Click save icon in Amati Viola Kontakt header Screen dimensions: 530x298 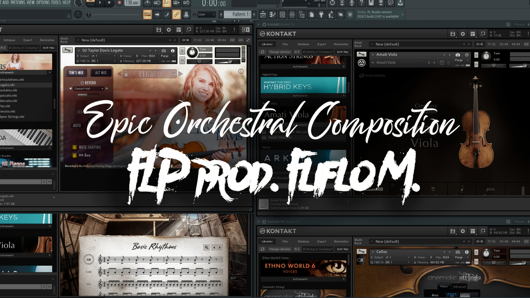[452, 34]
